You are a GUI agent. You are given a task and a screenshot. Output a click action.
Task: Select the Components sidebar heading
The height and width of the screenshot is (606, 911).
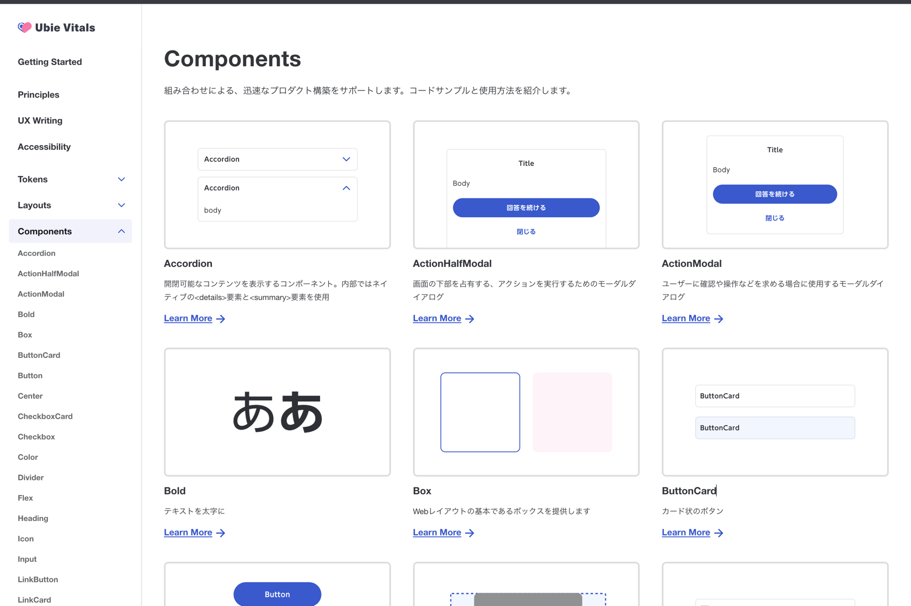[45, 231]
